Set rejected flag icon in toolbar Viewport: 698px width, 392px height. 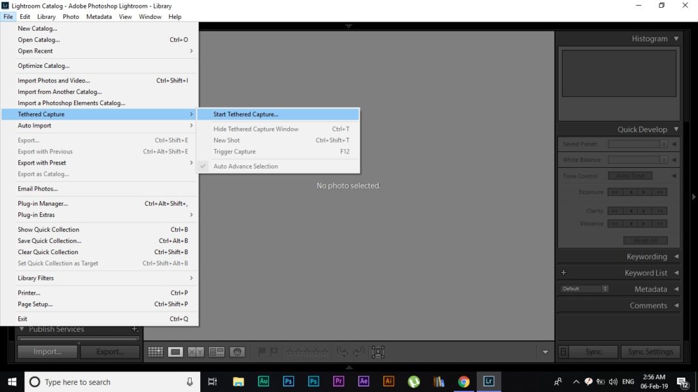(x=274, y=352)
